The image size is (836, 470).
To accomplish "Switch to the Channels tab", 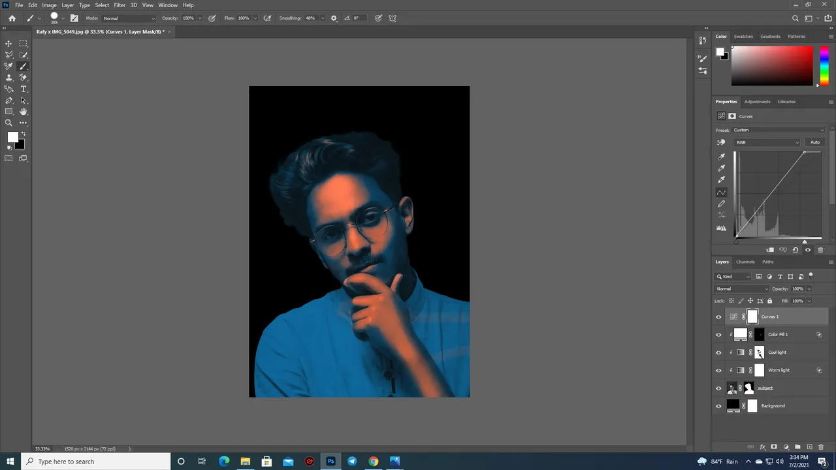I will (745, 262).
